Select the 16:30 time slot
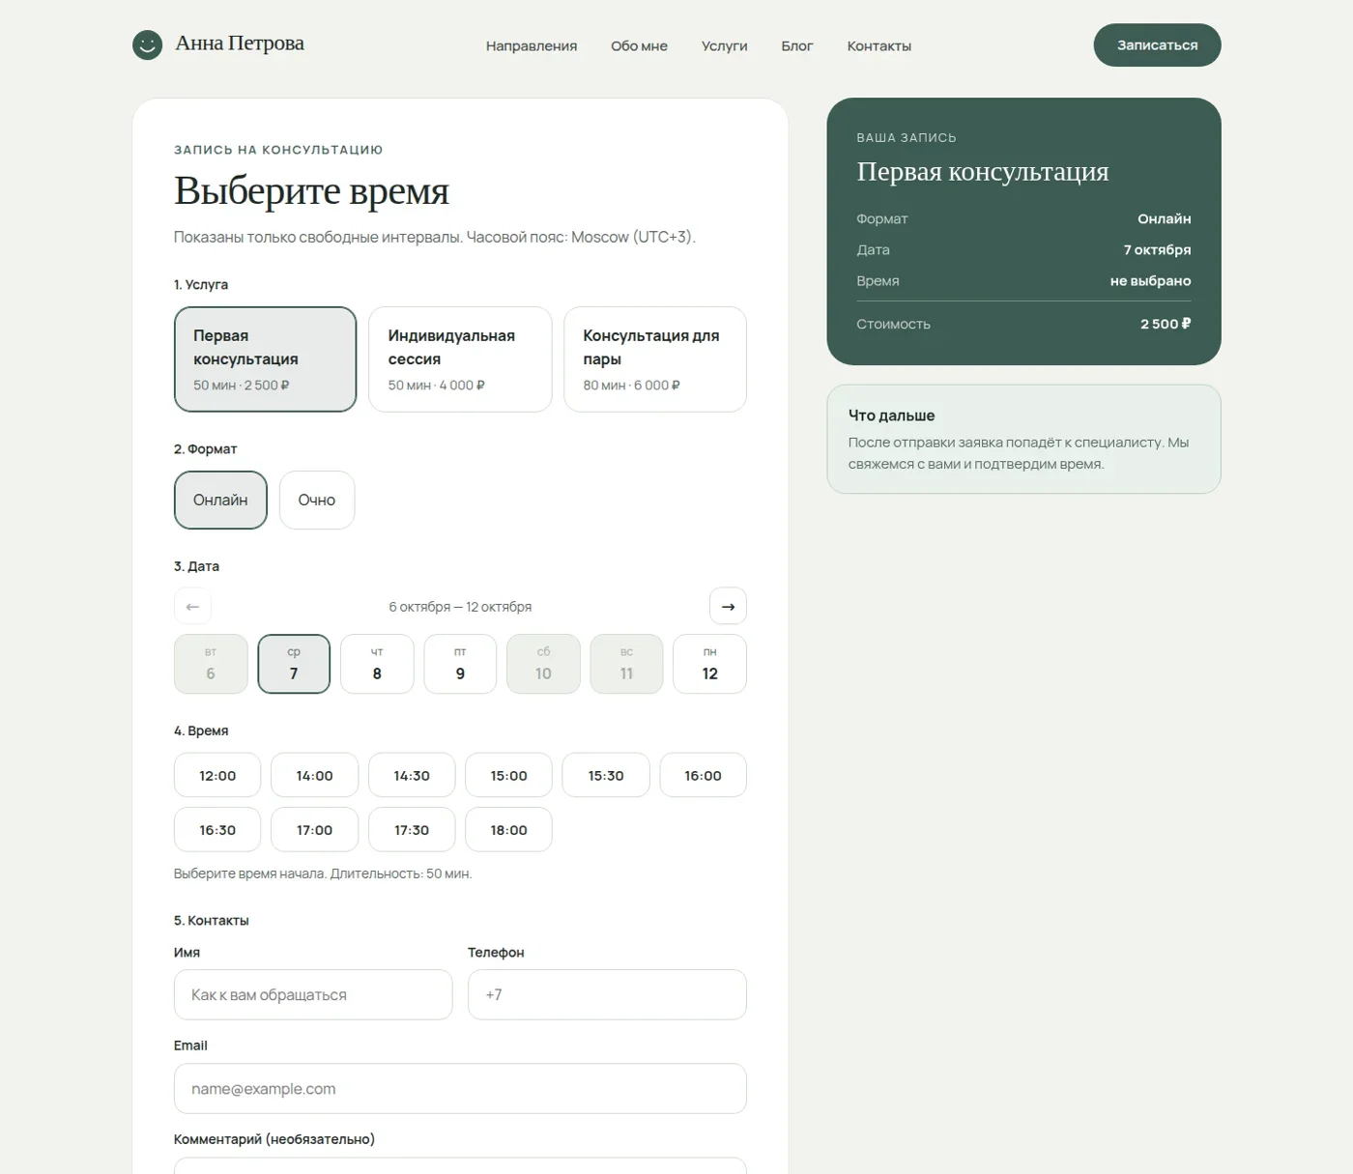The height and width of the screenshot is (1174, 1353). pyautogui.click(x=217, y=829)
